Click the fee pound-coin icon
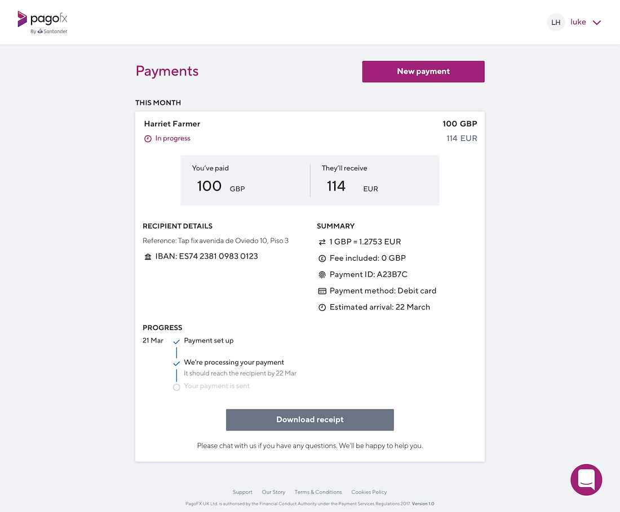This screenshot has height=512, width=620. click(322, 259)
